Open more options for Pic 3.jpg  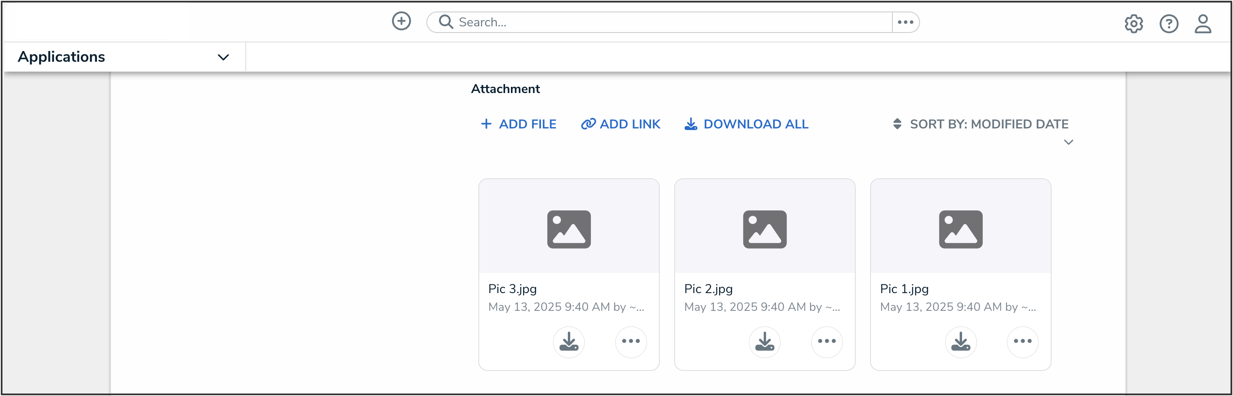631,342
